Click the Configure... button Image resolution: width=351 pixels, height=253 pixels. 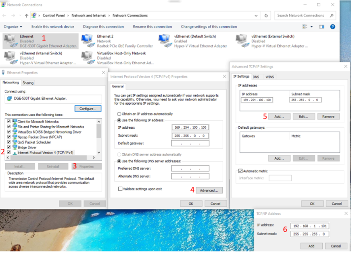pyautogui.click(x=88, y=109)
